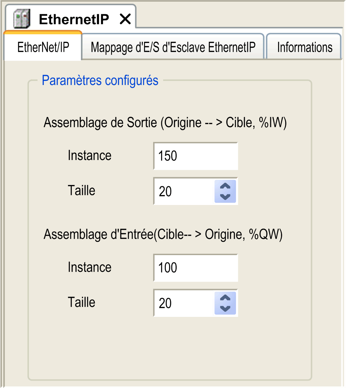This screenshot has height=388, width=346.
Task: Close the EthernetIP editor tab
Action: tap(125, 19)
